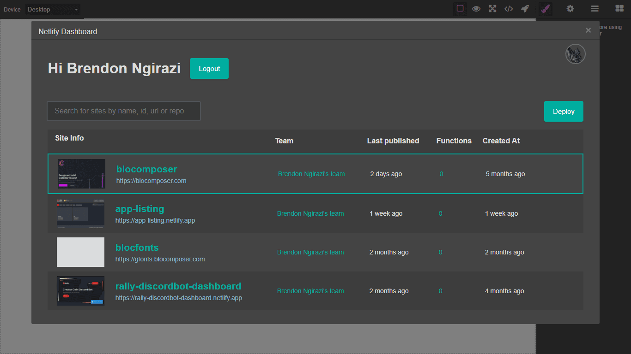Open the code view icon

(509, 8)
